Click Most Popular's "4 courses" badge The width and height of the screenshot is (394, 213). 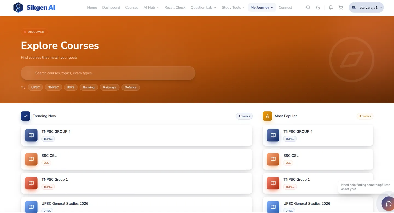click(365, 116)
